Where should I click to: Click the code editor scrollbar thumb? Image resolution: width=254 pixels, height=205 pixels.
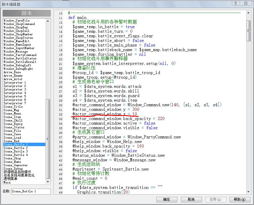click(248, 31)
